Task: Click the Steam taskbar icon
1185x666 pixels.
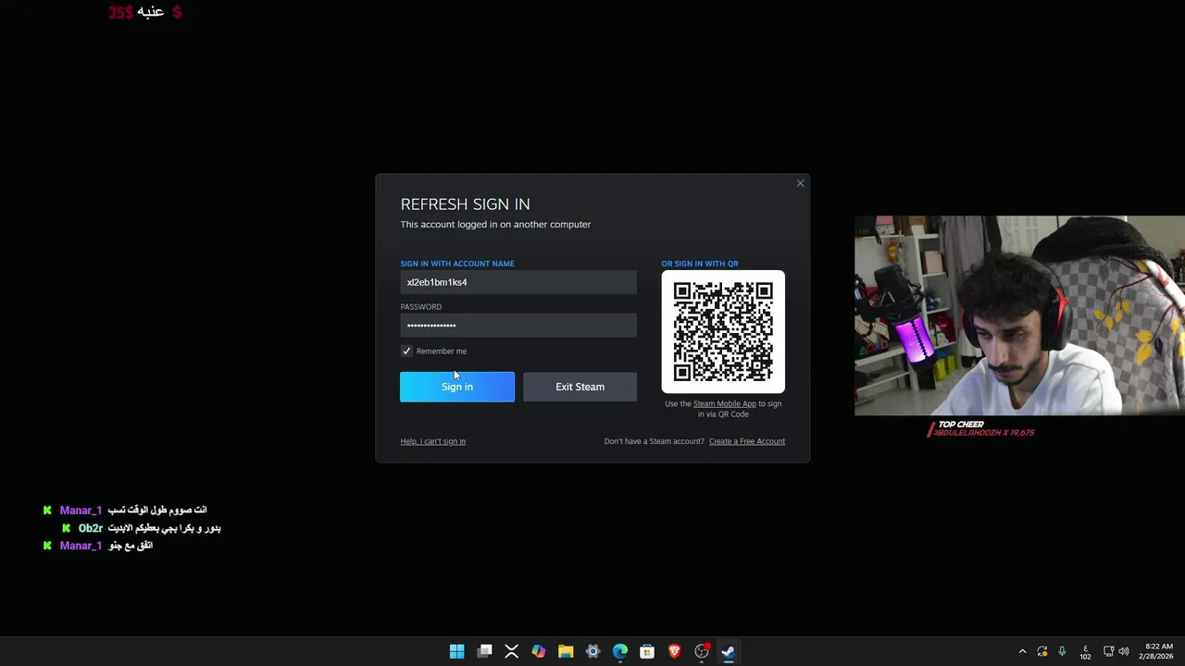Action: 729,651
